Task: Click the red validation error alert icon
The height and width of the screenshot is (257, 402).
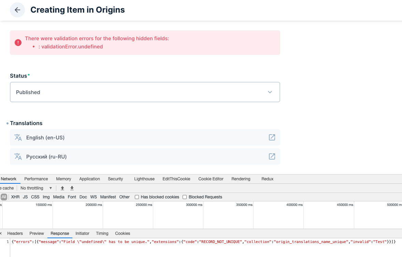Action: 18,43
